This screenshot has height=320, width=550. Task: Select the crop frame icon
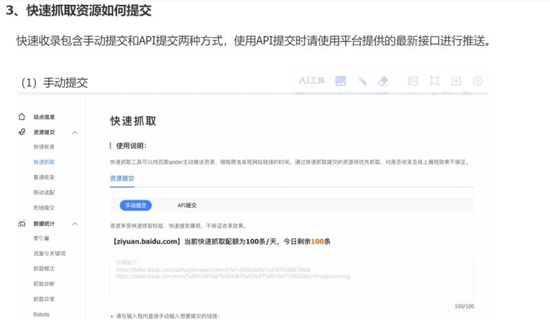(x=434, y=81)
